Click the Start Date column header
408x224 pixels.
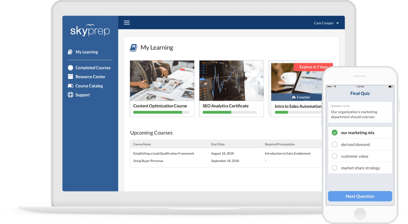tap(218, 144)
